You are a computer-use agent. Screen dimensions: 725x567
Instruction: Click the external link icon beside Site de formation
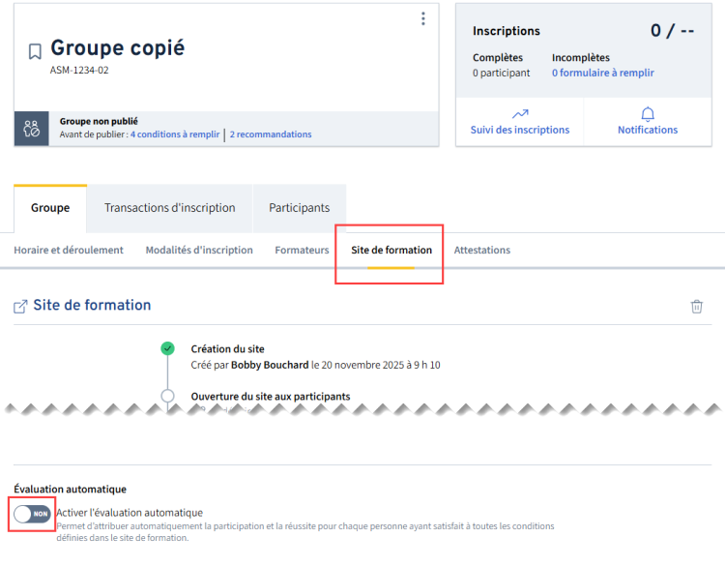[20, 306]
